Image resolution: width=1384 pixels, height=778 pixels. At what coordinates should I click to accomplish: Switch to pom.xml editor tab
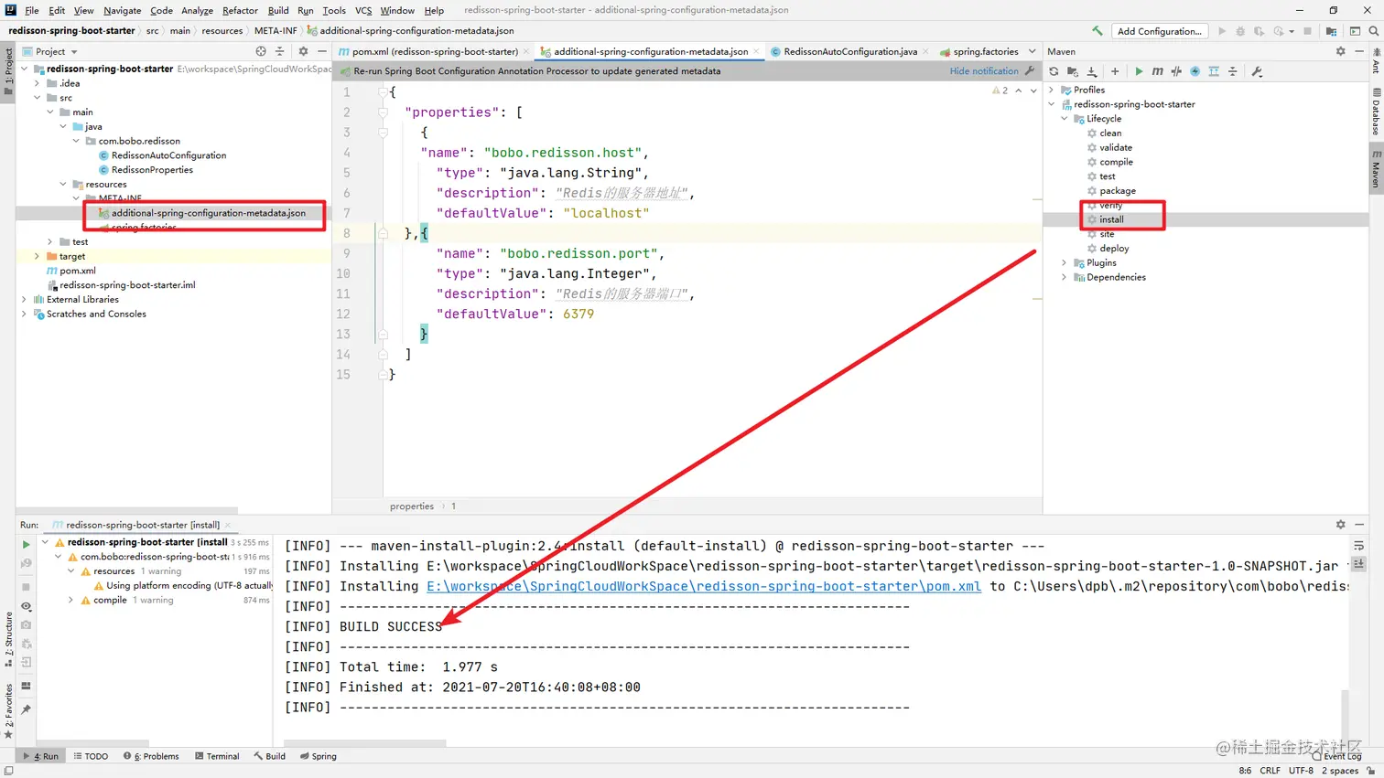434,51
